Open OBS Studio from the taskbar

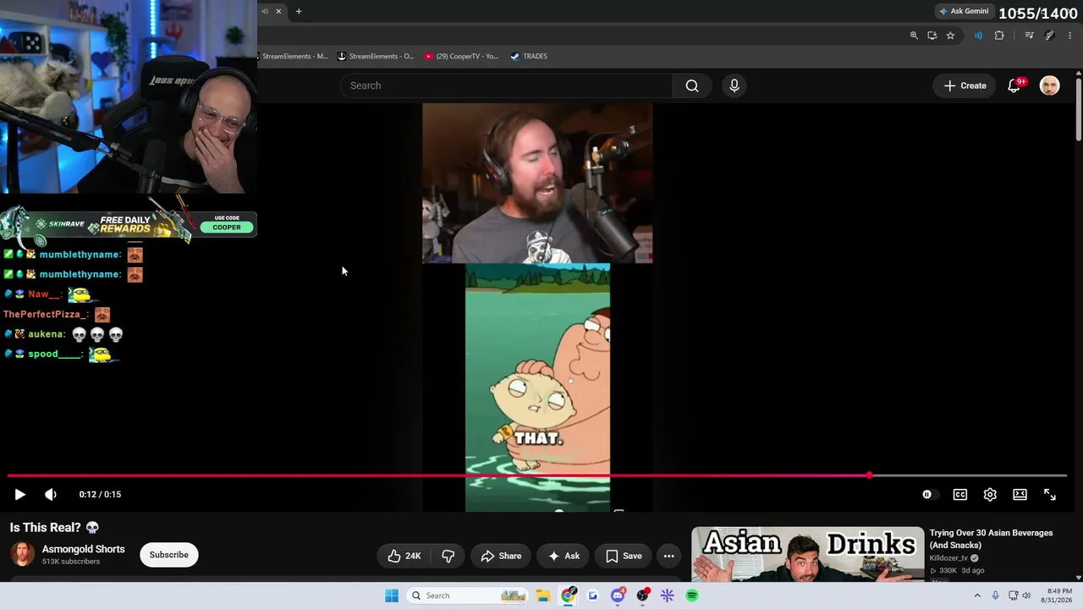(x=643, y=595)
